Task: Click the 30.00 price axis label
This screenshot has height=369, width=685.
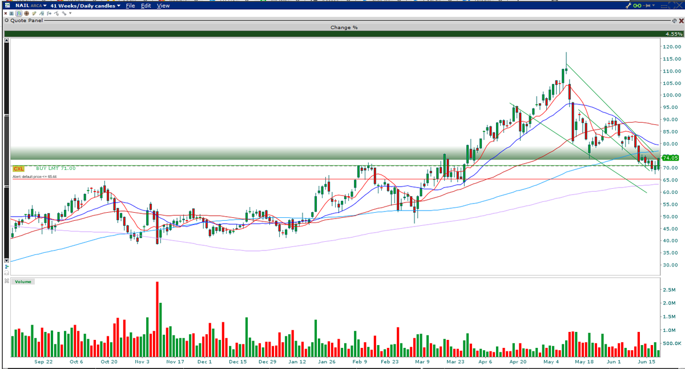Action: (x=671, y=265)
